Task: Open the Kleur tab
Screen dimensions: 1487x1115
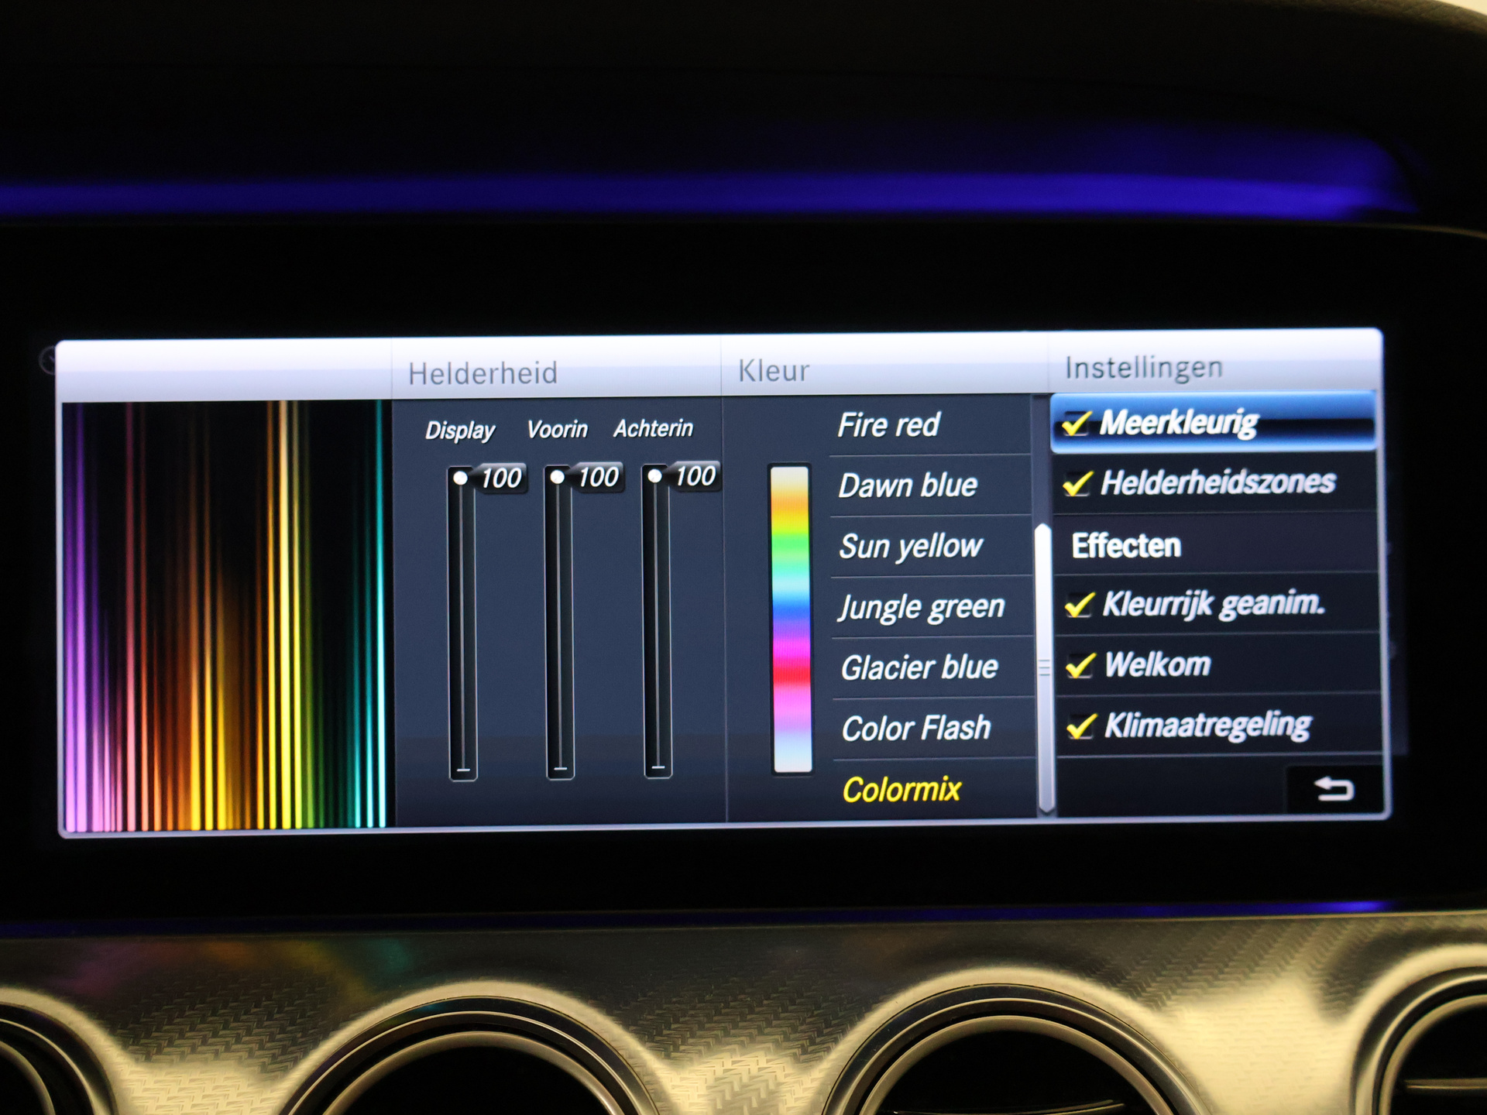Action: click(x=773, y=371)
